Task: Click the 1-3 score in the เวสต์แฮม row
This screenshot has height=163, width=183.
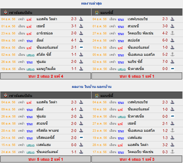Action: tap(165, 138)
